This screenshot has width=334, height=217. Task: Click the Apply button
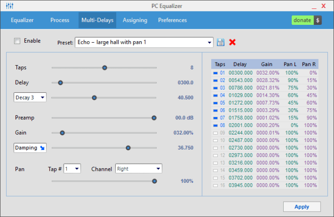[302, 207]
